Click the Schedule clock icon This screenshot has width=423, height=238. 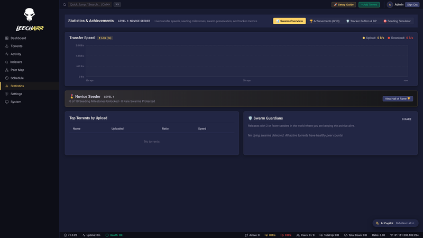tap(7, 78)
